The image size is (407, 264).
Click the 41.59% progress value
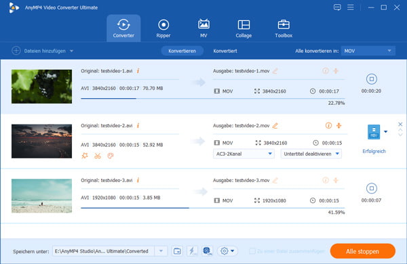[336, 213]
